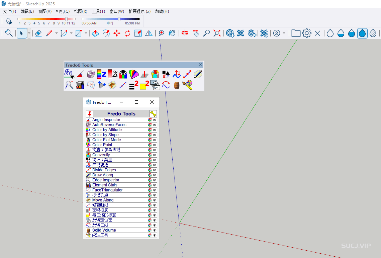The width and height of the screenshot is (381, 258).
Task: Launch FaceTriangulator from Fredo Tools list
Action: click(107, 190)
